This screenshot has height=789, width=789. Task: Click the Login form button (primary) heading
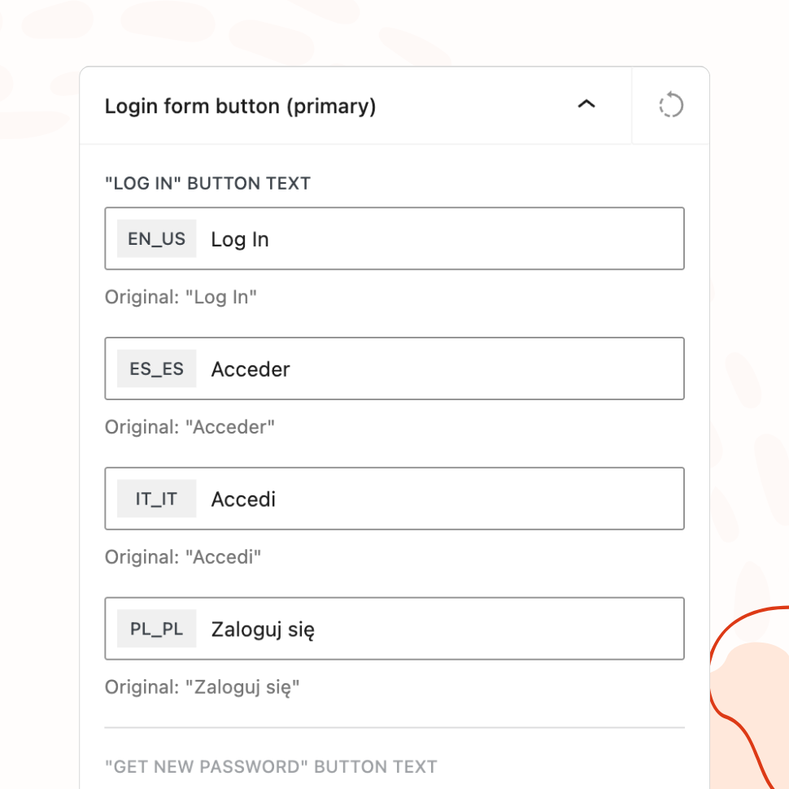click(x=240, y=107)
